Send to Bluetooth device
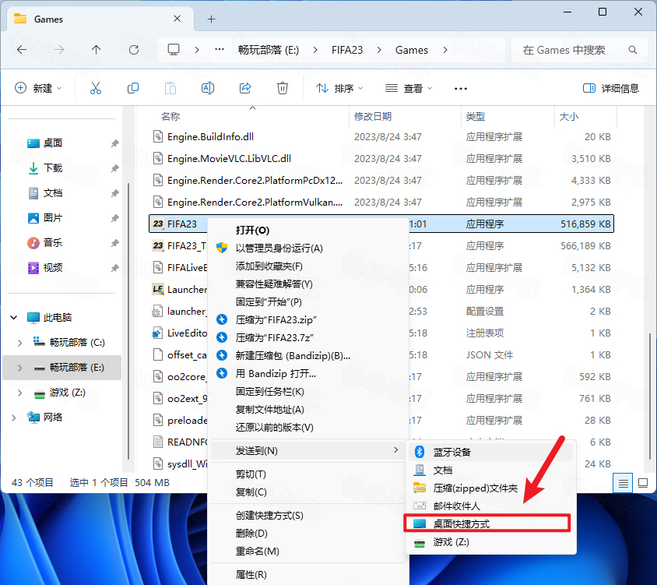657x585 pixels. [x=491, y=452]
